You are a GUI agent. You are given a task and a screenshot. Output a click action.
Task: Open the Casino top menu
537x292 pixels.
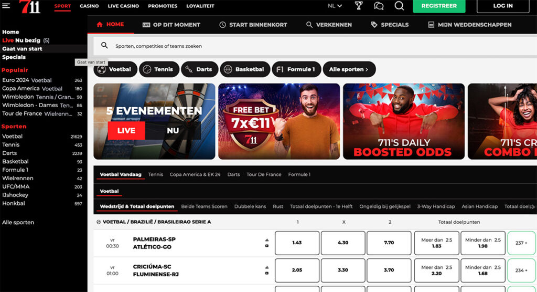(x=89, y=6)
